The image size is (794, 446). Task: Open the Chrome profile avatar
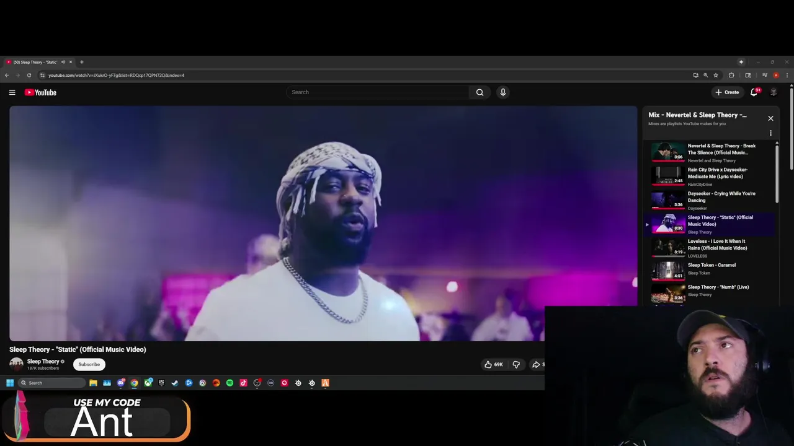point(776,75)
